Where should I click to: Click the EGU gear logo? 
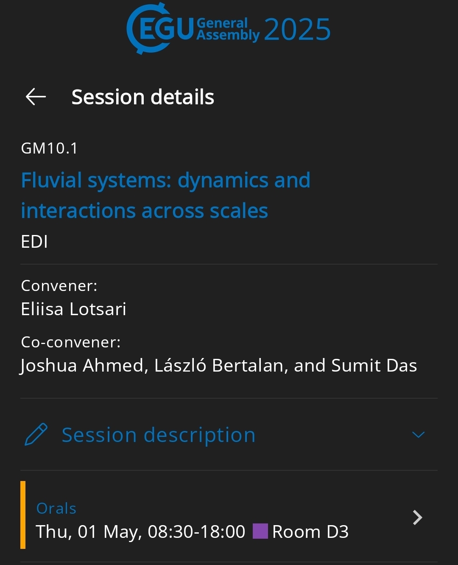click(x=160, y=28)
